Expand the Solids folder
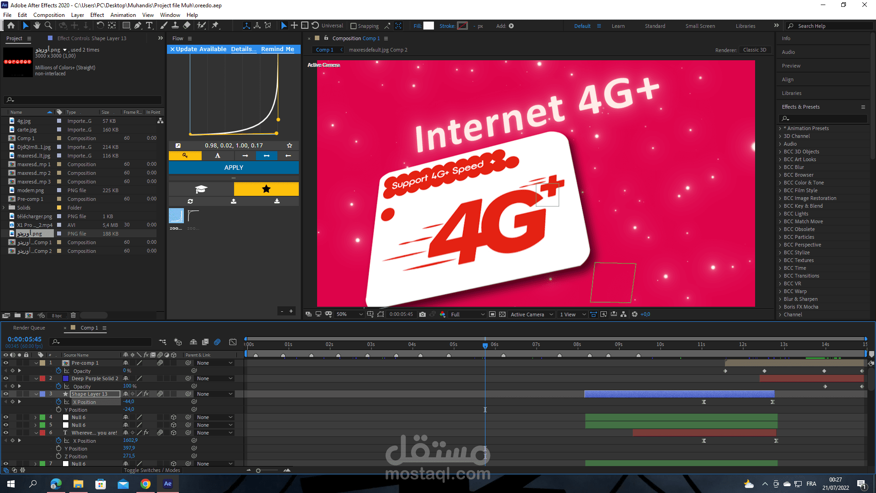The width and height of the screenshot is (876, 493). (4, 208)
